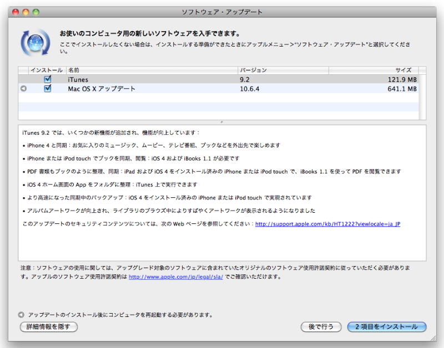Screen dimensions: 444x348
Task: Sort list by the 名前 column header
Action: coord(151,70)
